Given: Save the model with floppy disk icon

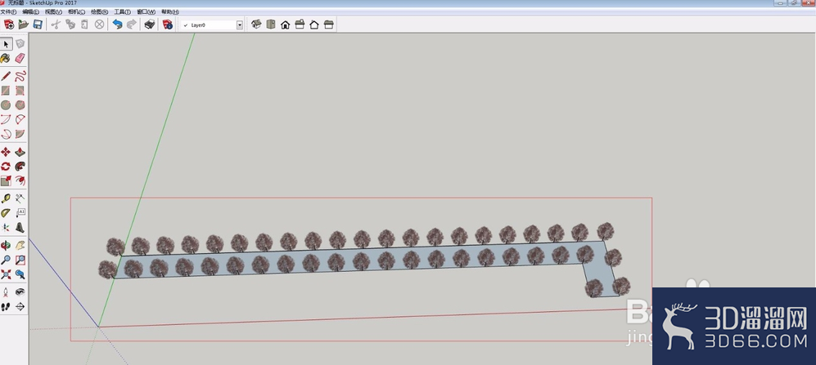Looking at the screenshot, I should tap(38, 24).
